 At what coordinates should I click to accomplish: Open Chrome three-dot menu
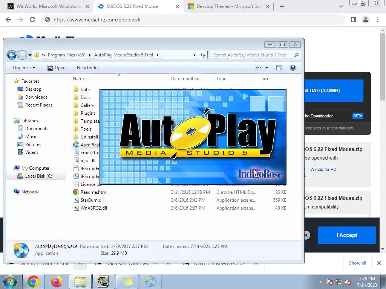[378, 20]
